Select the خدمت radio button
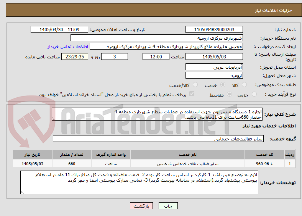Screen dimensions: 302x216 click(x=223, y=85)
